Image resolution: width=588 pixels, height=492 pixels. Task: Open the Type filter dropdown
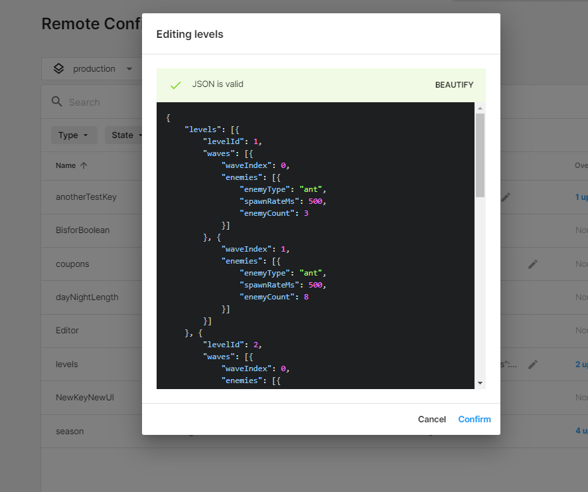point(74,135)
